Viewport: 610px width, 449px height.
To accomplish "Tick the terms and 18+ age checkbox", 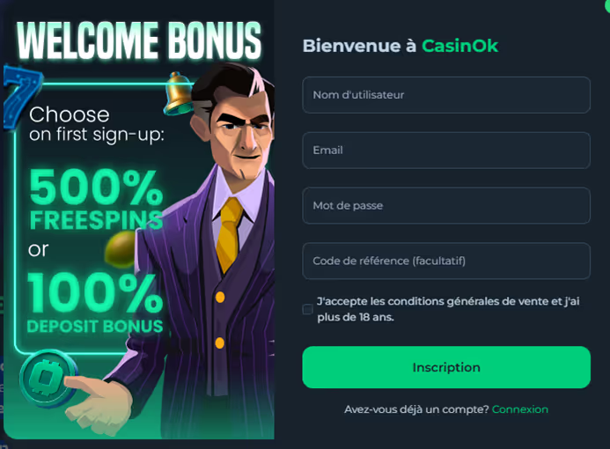I will (x=307, y=309).
